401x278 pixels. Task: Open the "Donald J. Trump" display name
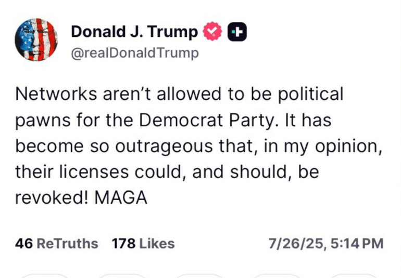coord(134,32)
